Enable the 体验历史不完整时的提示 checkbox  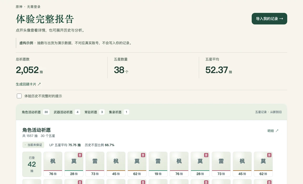[19, 96]
